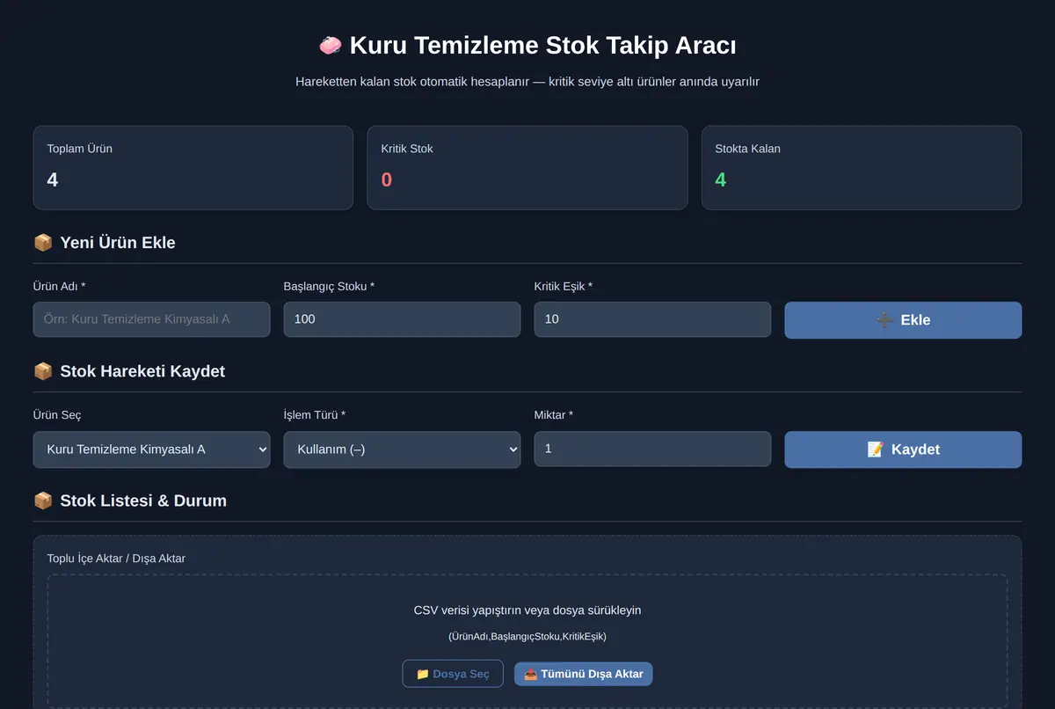The width and height of the screenshot is (1055, 709).
Task: Click the Ekle add-product button
Action: pyautogui.click(x=903, y=320)
